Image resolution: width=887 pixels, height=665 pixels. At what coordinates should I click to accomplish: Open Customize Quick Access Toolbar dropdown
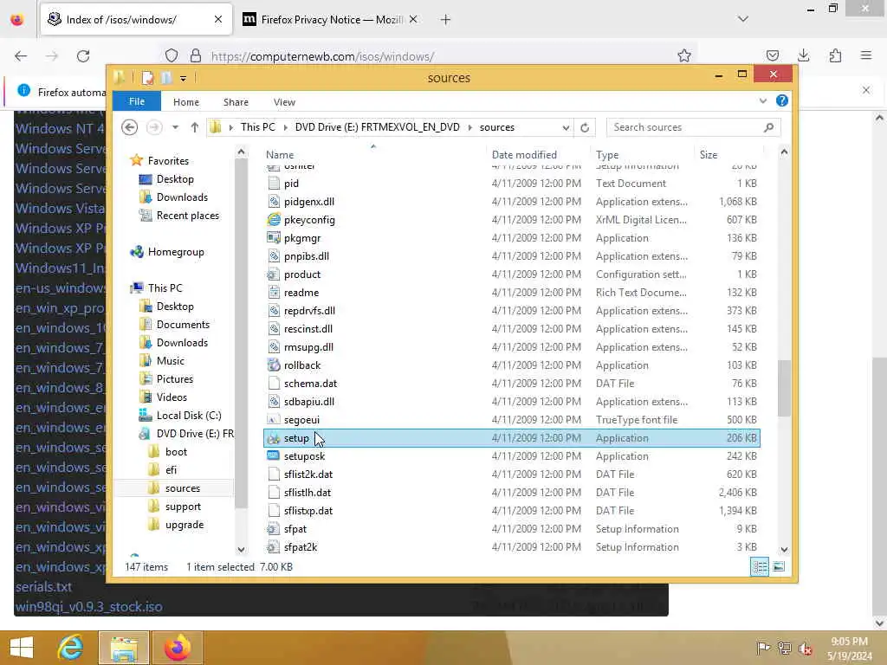pyautogui.click(x=184, y=78)
